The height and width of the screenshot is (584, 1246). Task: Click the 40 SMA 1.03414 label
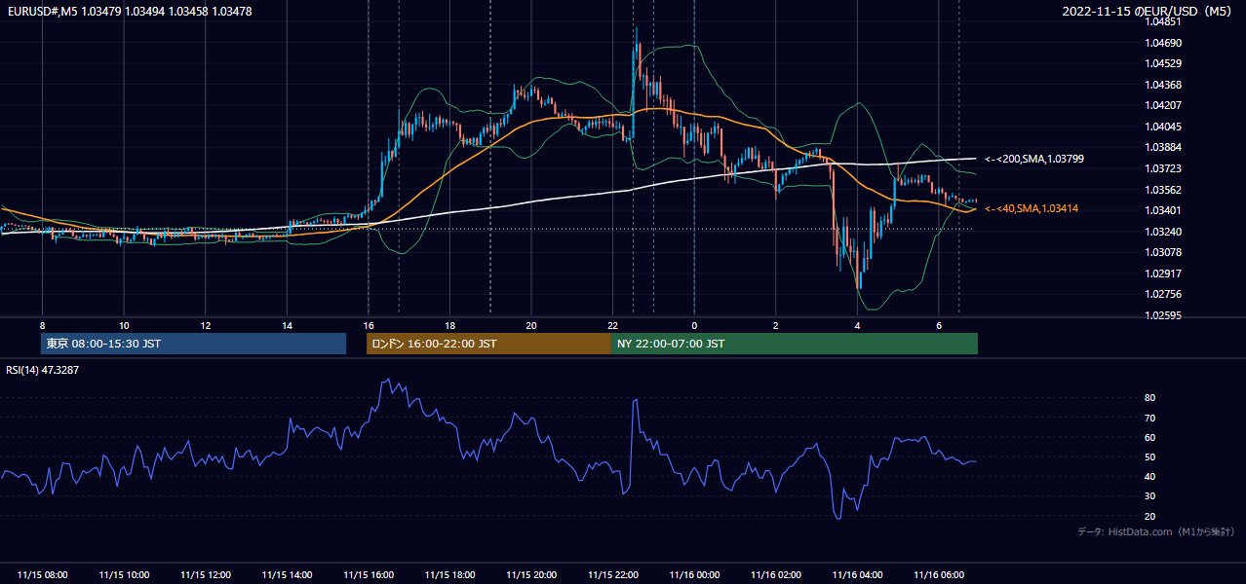[1031, 208]
